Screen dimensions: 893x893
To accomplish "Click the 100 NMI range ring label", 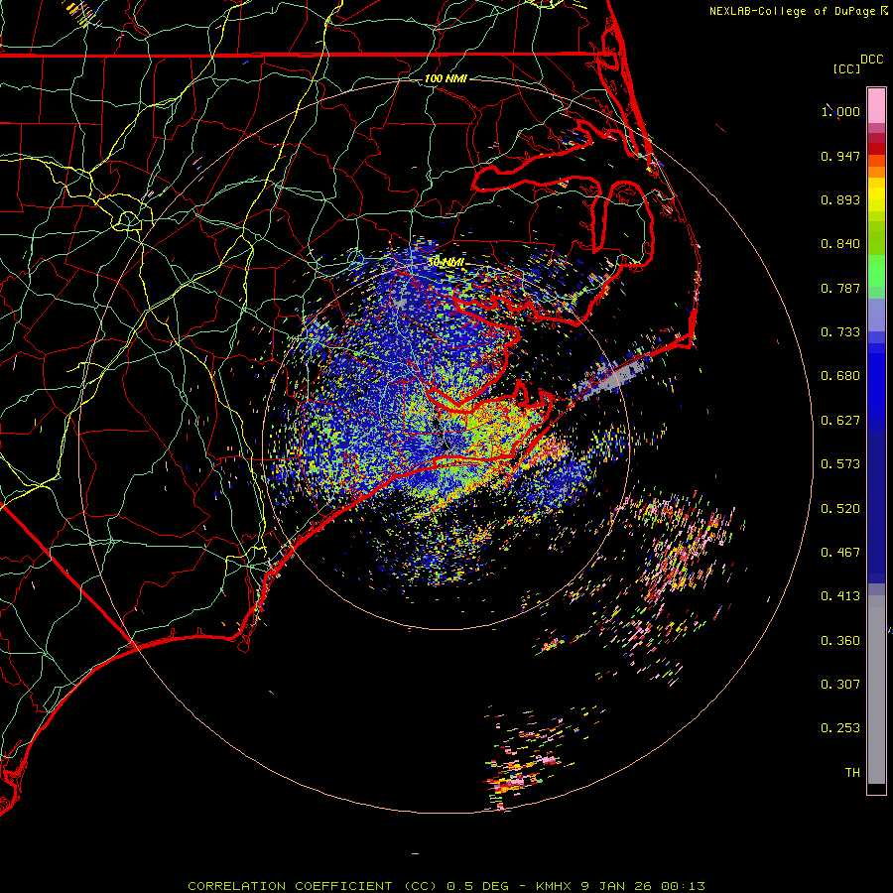I will [x=446, y=78].
